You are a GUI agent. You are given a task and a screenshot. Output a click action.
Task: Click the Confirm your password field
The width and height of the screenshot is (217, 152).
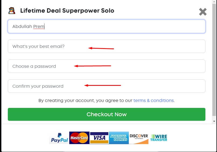106,86
